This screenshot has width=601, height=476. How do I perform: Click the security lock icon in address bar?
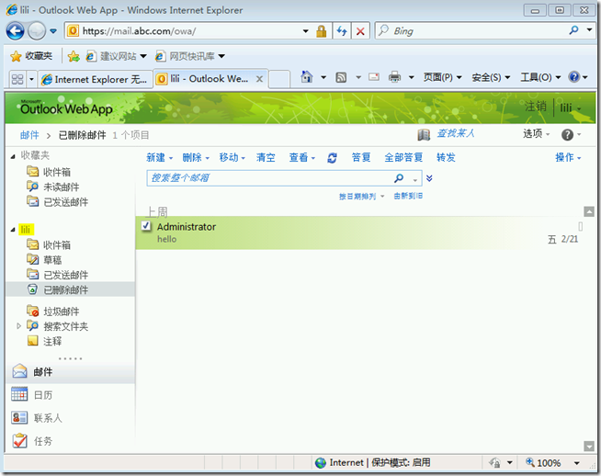click(322, 31)
